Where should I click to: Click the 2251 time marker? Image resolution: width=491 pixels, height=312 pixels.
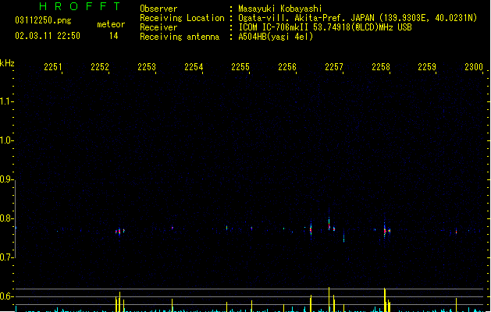coord(53,67)
